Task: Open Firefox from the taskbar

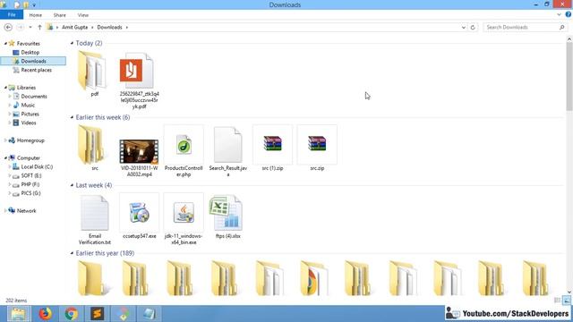Action: (46, 314)
